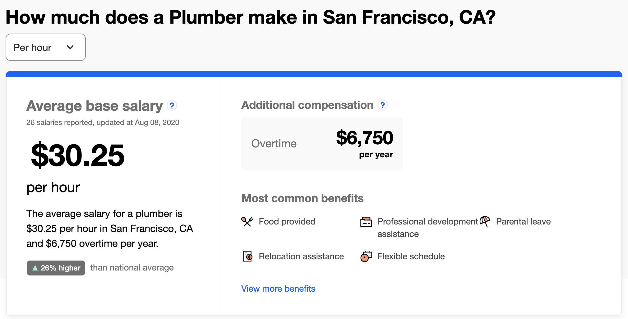Open the View more benefits link
The image size is (628, 319).
point(278,289)
